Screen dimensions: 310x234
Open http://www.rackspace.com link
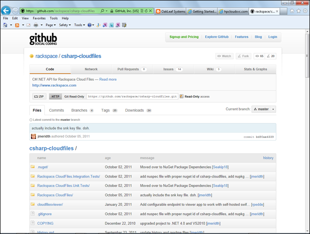pos(54,85)
